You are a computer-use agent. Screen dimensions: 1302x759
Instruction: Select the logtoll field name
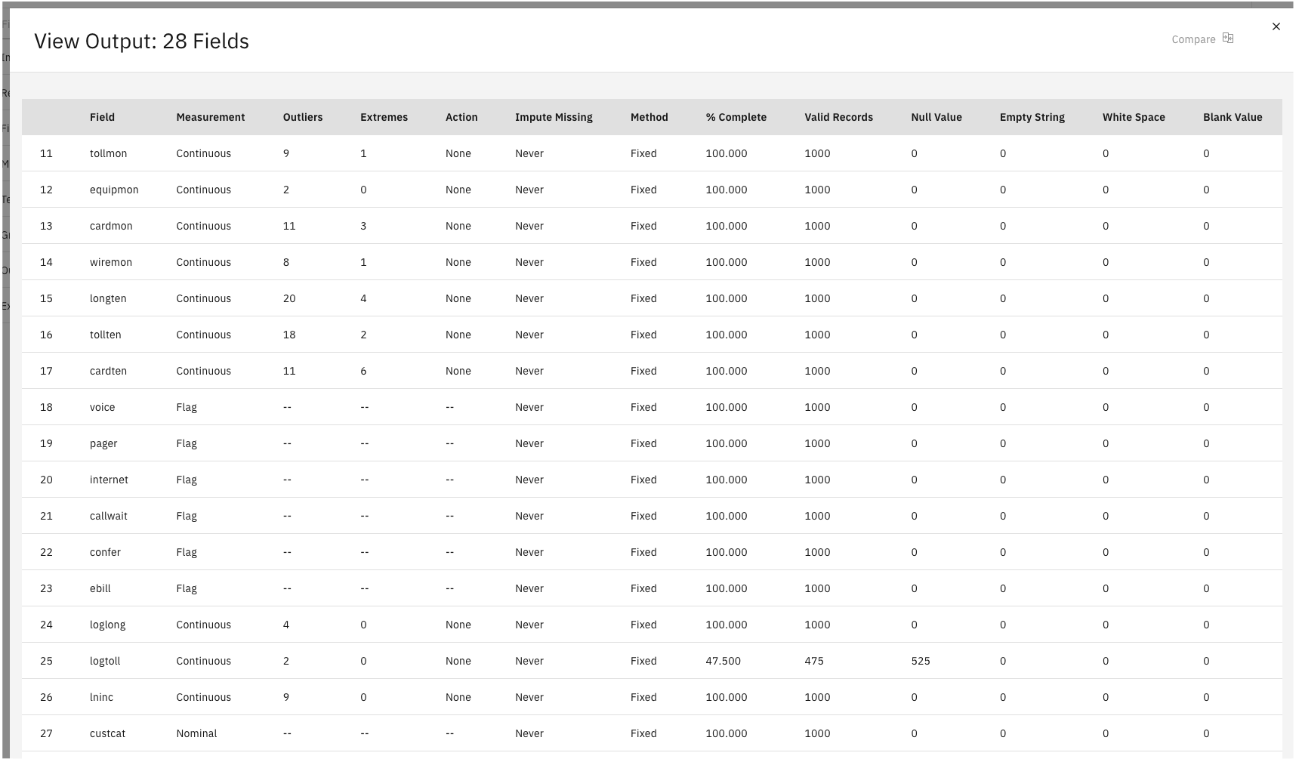click(105, 661)
